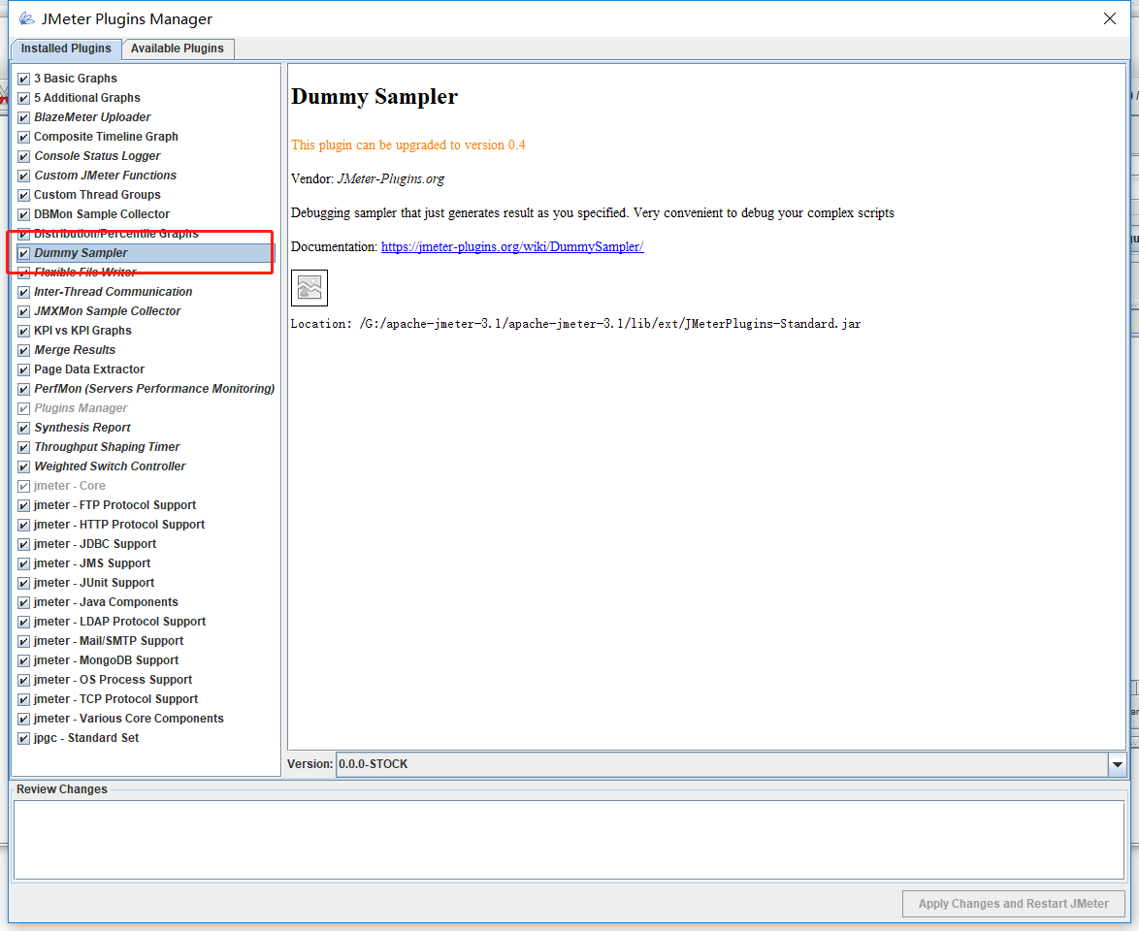Click the Location jar path text

pyautogui.click(x=575, y=324)
